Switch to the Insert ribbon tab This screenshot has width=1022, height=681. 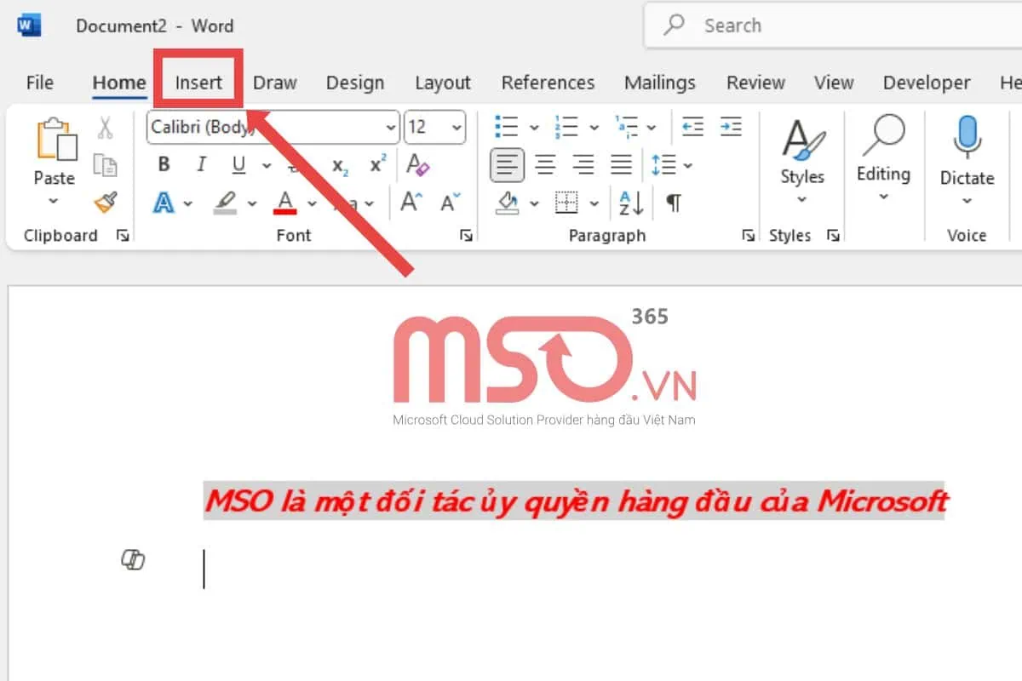point(198,83)
